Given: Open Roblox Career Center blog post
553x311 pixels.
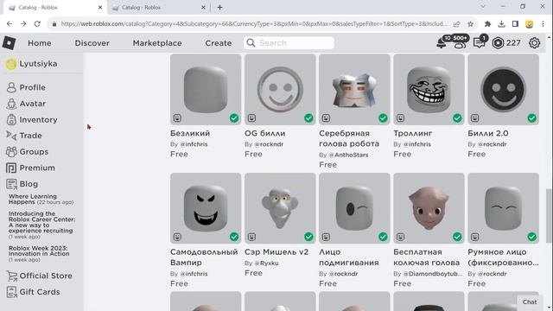Looking at the screenshot, I should [41, 225].
